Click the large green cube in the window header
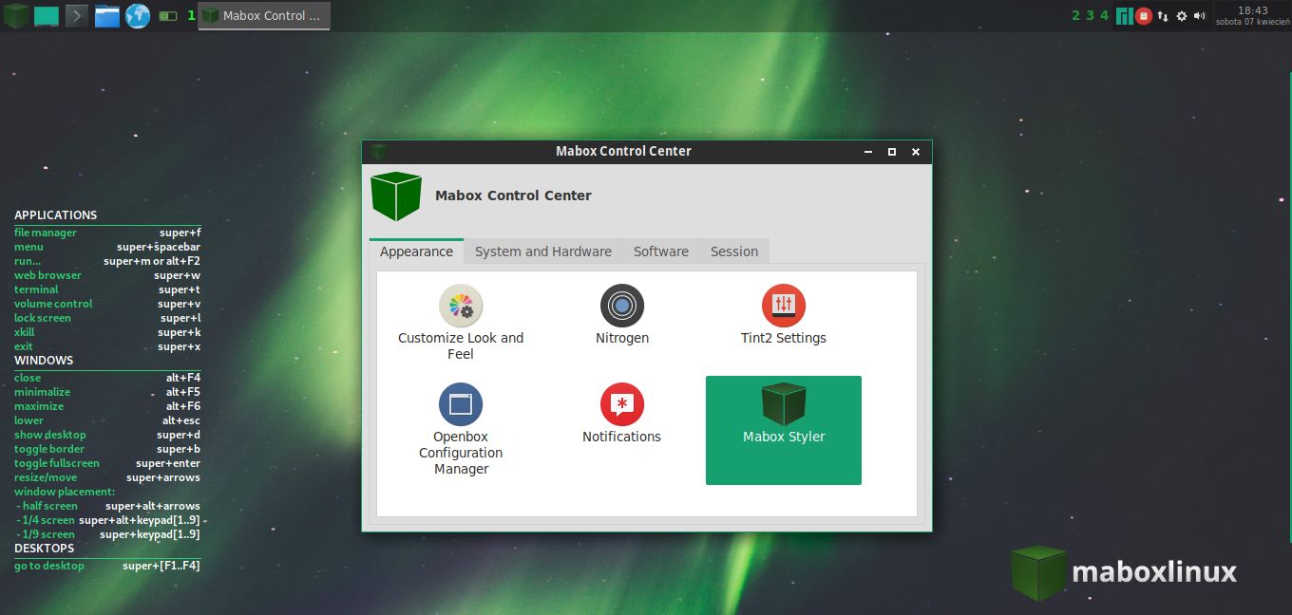This screenshot has height=615, width=1292. [x=396, y=196]
